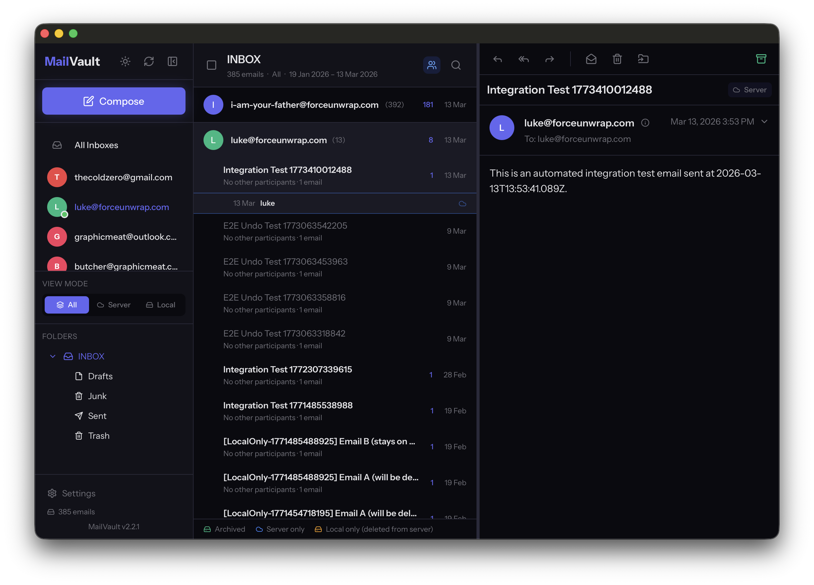The height and width of the screenshot is (585, 814).
Task: Open the Junk folder
Action: pos(97,396)
